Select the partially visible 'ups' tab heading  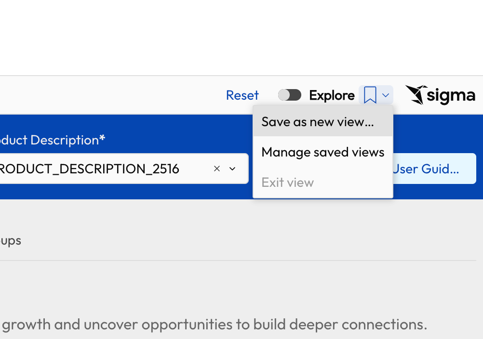[x=11, y=241]
